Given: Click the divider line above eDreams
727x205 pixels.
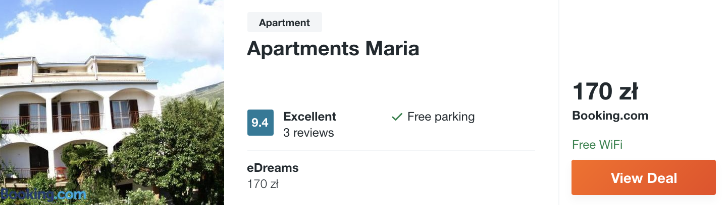Looking at the screenshot, I should click(391, 150).
